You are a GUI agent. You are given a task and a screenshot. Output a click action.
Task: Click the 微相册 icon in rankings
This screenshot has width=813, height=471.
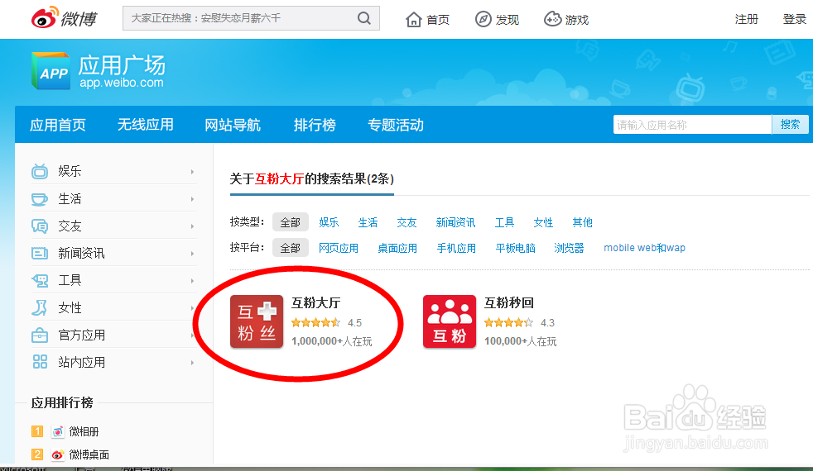(x=58, y=431)
